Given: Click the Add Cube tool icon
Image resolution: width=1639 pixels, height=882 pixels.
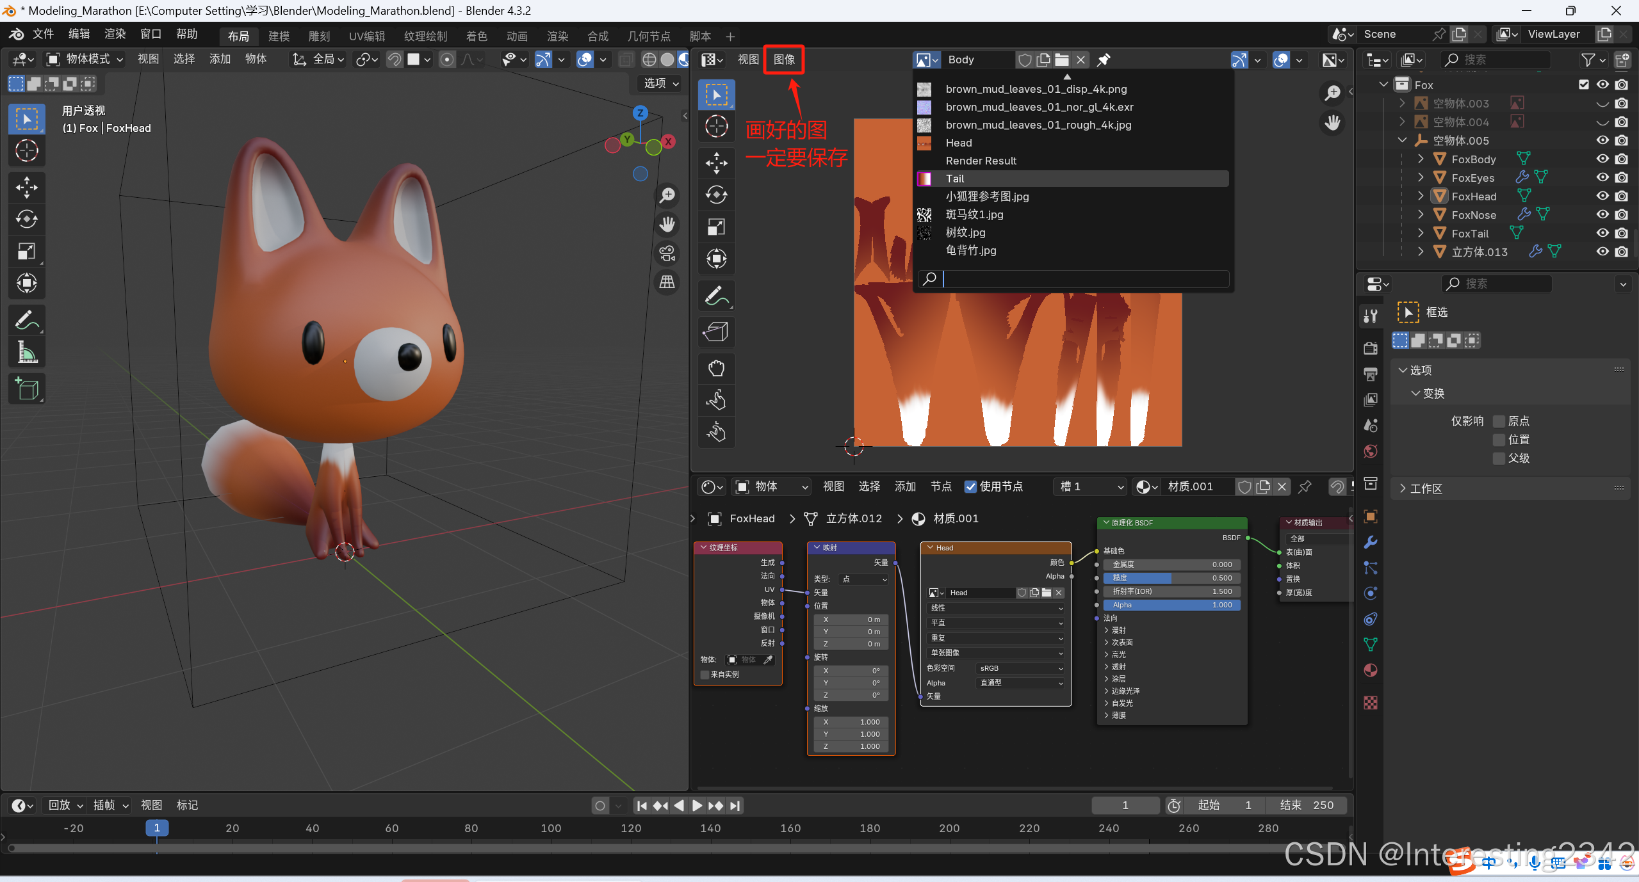Looking at the screenshot, I should 26,389.
